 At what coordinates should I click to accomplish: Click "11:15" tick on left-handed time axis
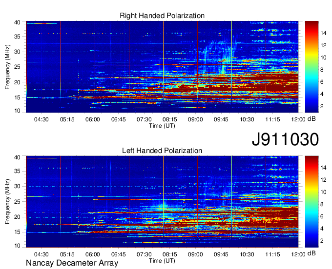272,254
